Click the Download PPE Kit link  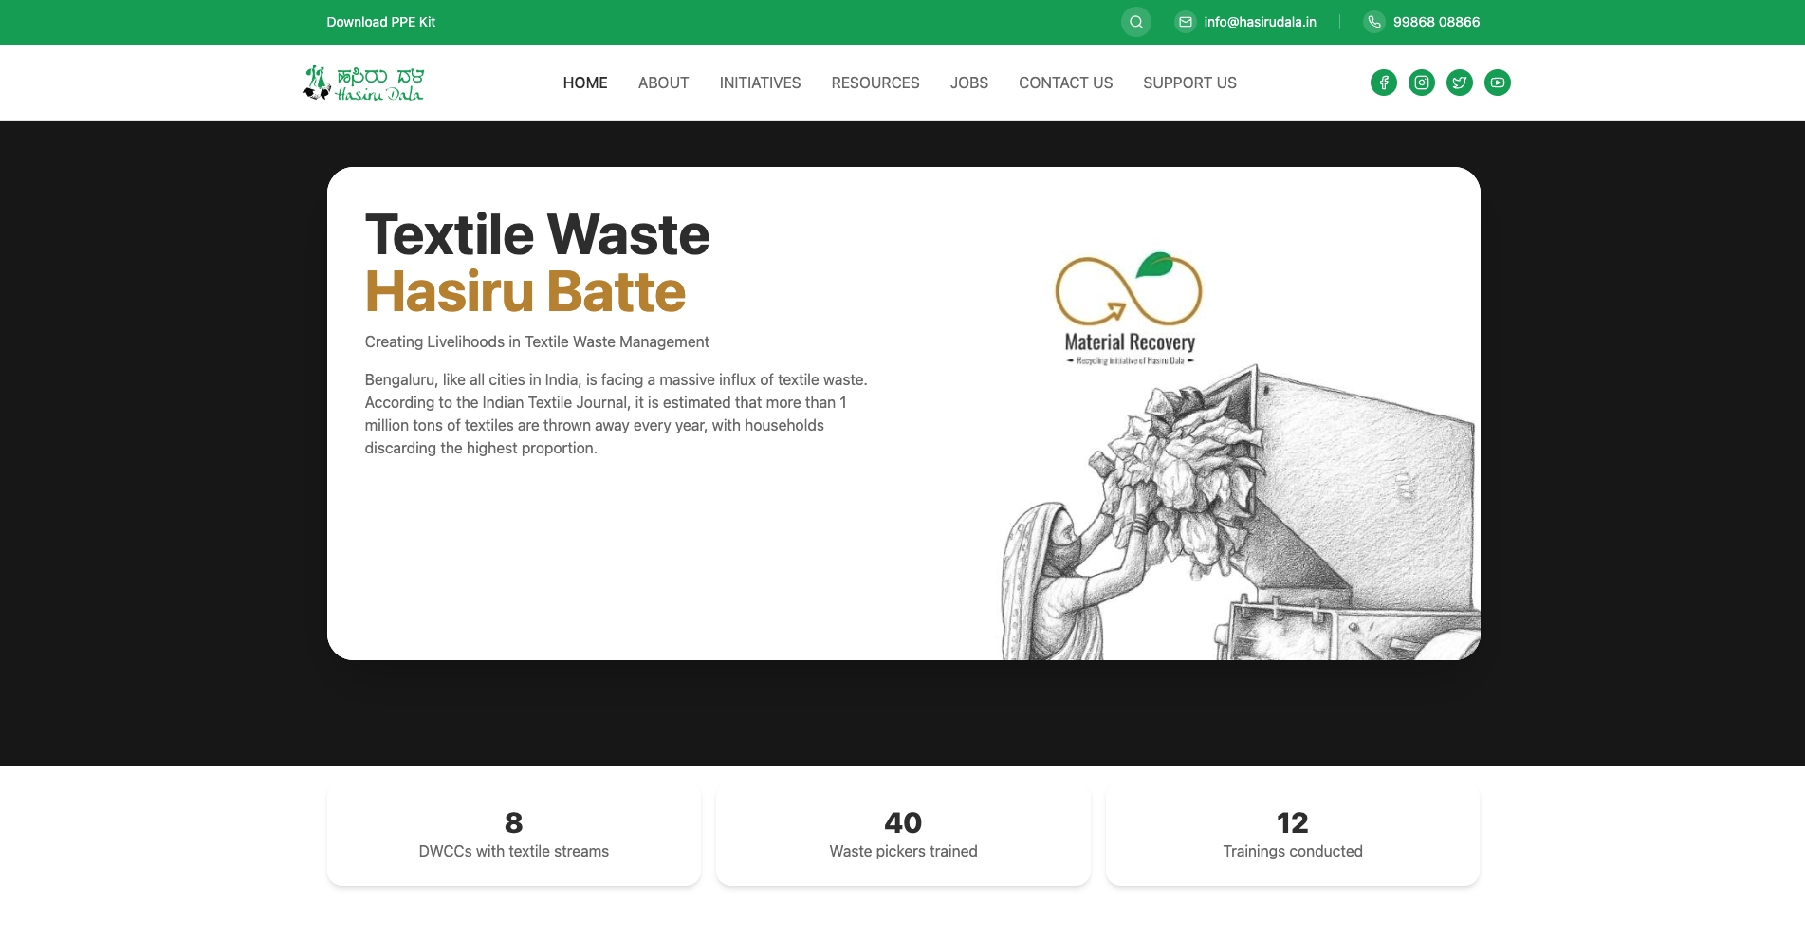click(380, 22)
